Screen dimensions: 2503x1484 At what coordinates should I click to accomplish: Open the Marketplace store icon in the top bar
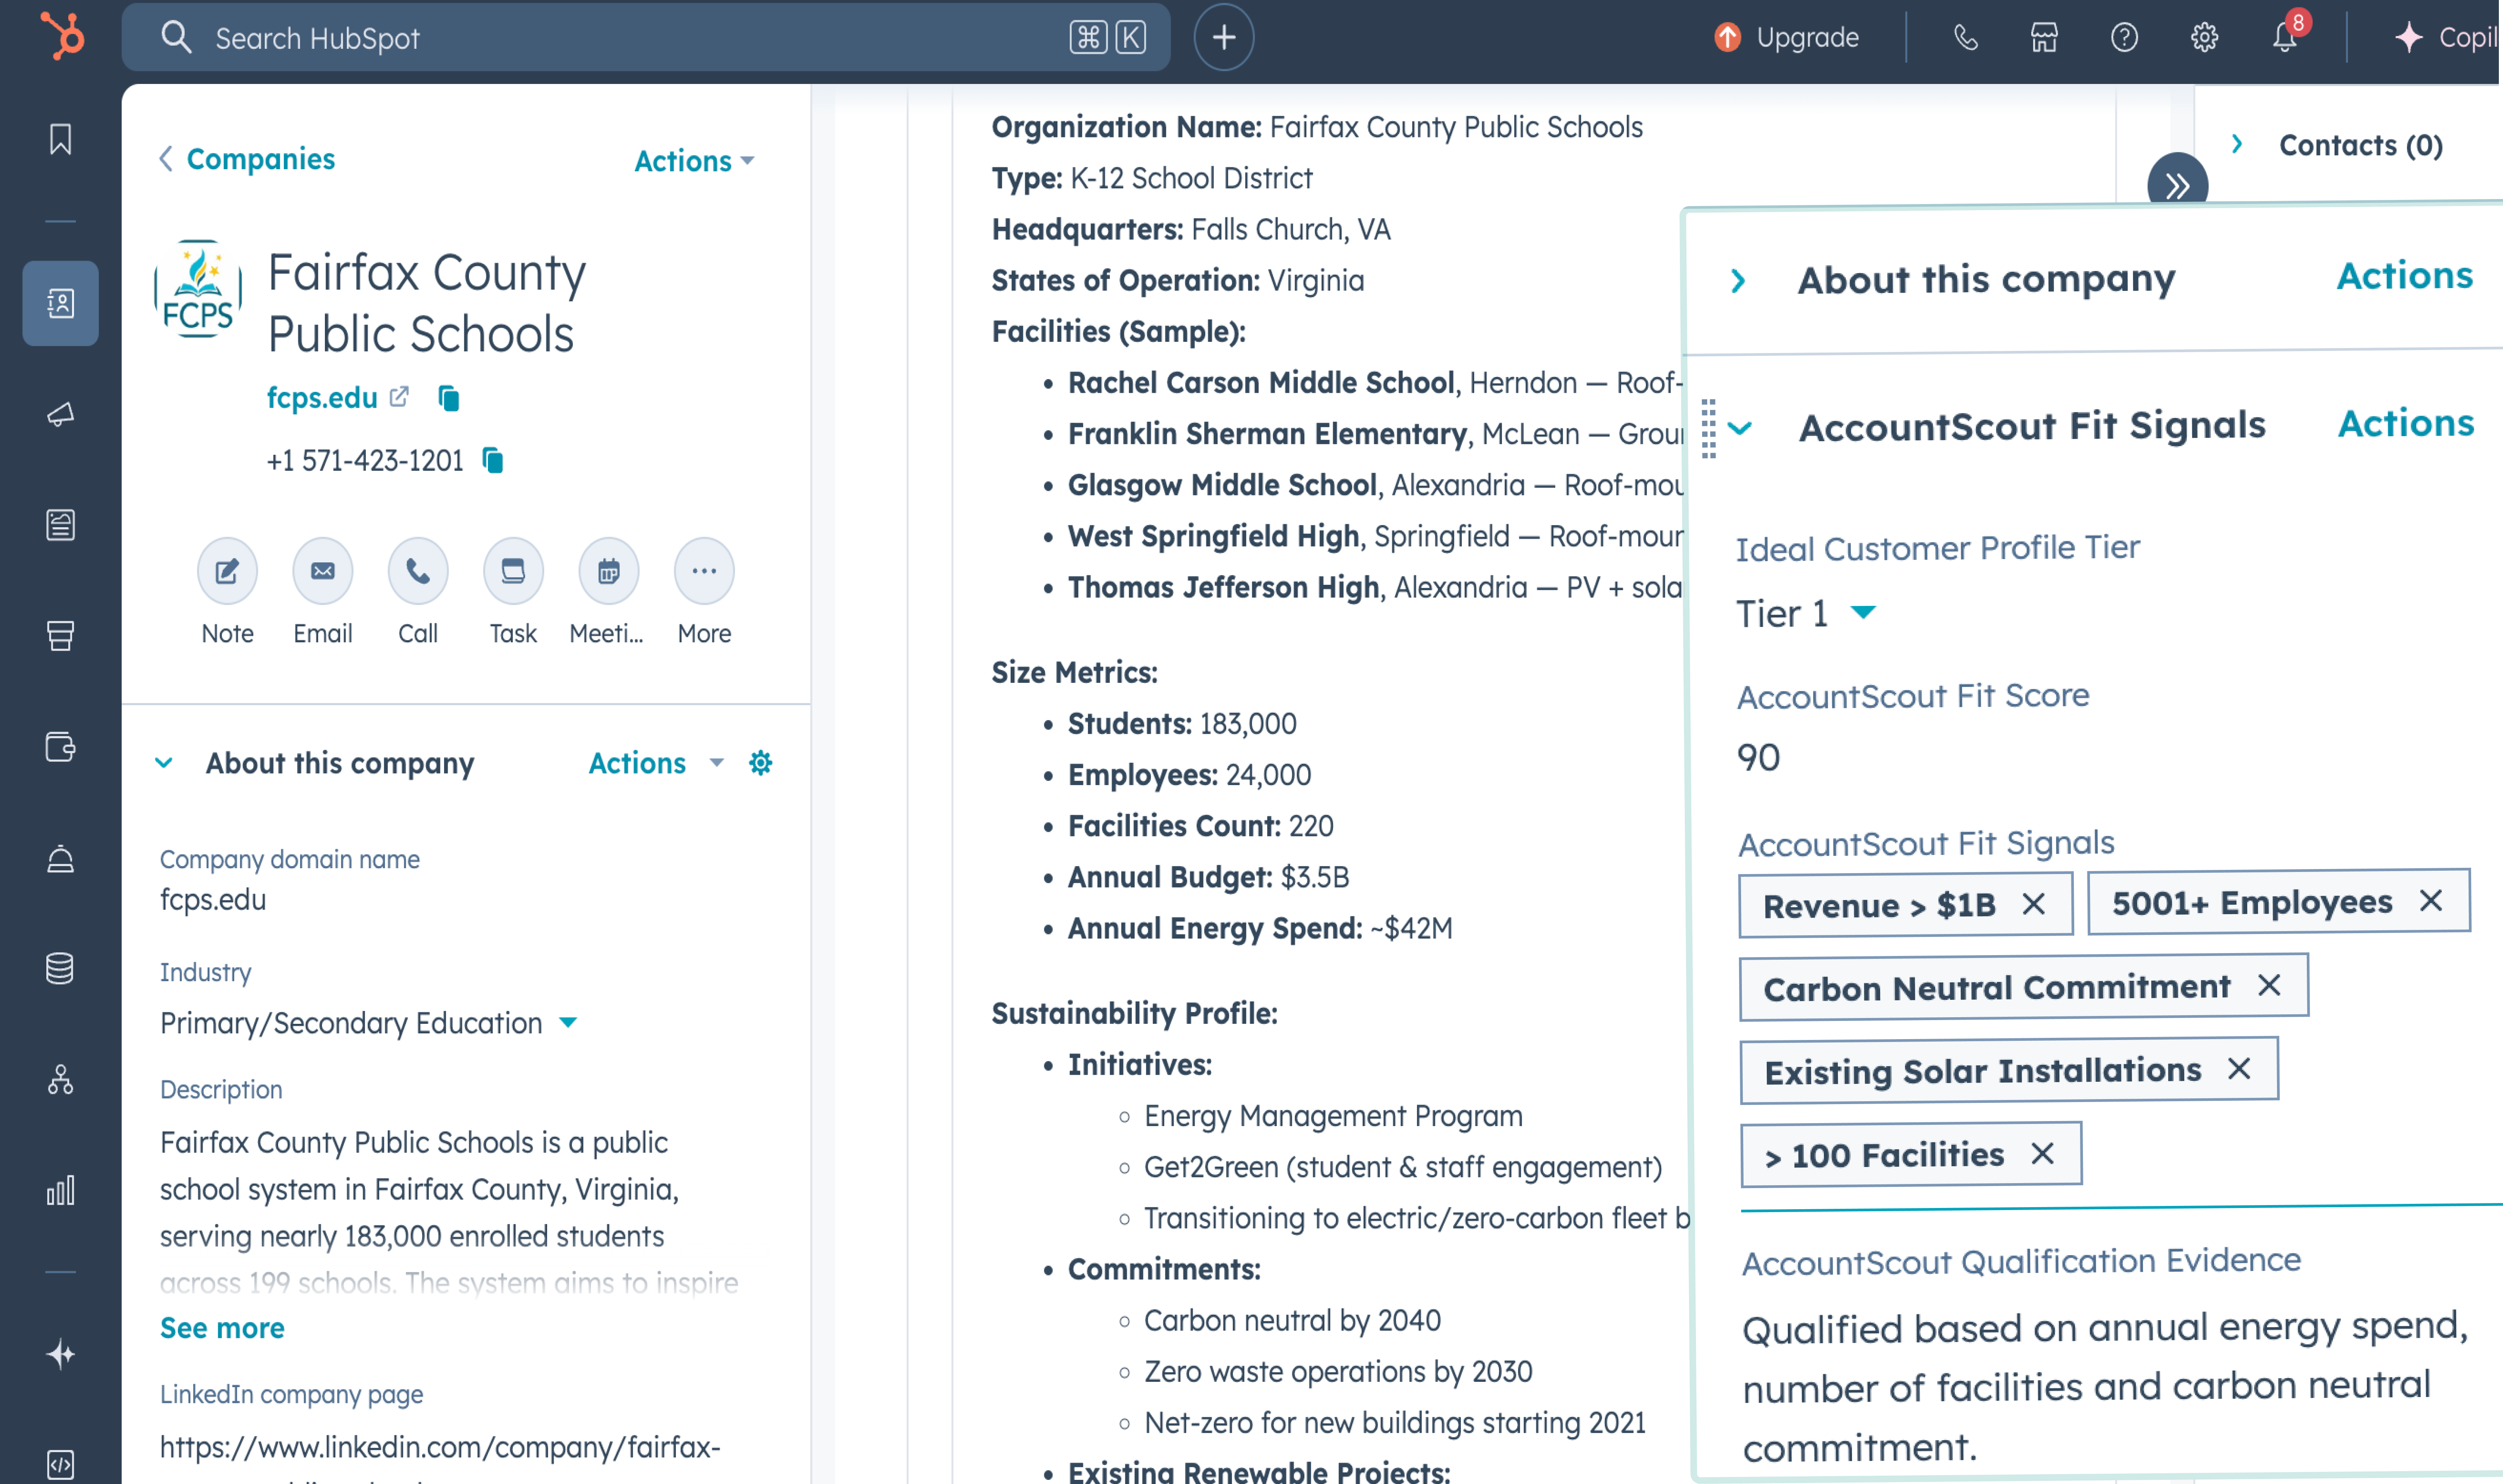click(x=2043, y=37)
